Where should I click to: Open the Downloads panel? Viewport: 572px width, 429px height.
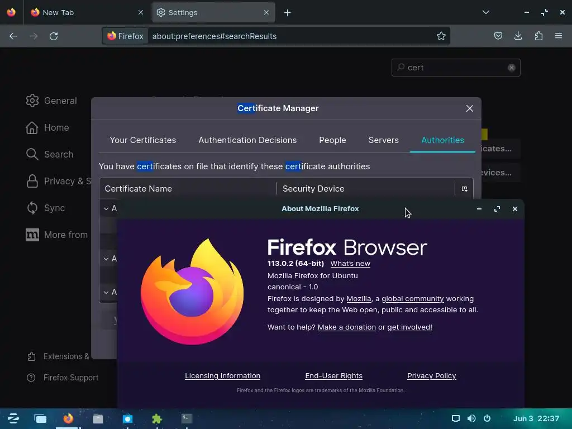coord(518,36)
